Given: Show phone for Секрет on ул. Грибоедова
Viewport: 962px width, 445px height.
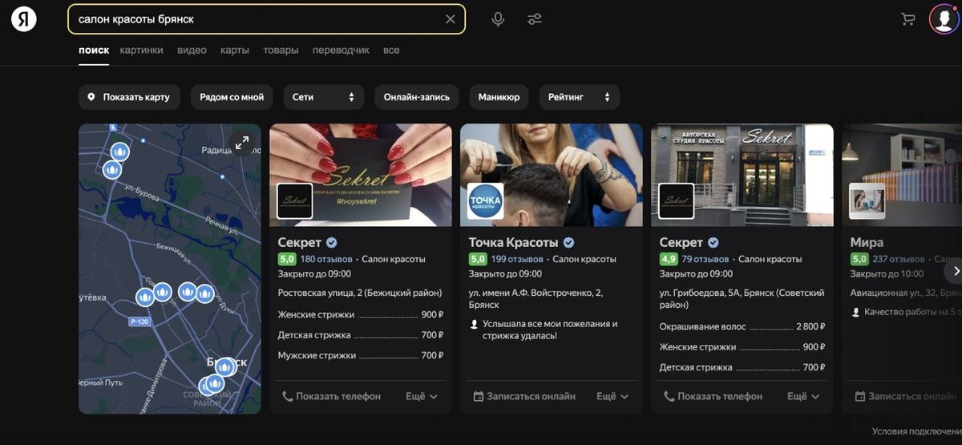Looking at the screenshot, I should point(713,396).
